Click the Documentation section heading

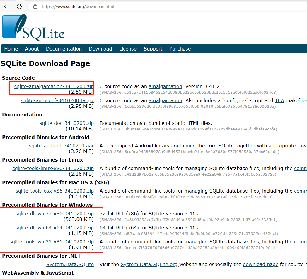coord(22,115)
